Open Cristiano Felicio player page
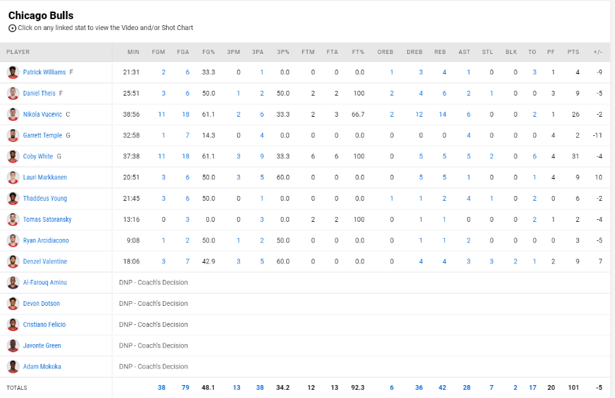The width and height of the screenshot is (615, 398). click(44, 324)
